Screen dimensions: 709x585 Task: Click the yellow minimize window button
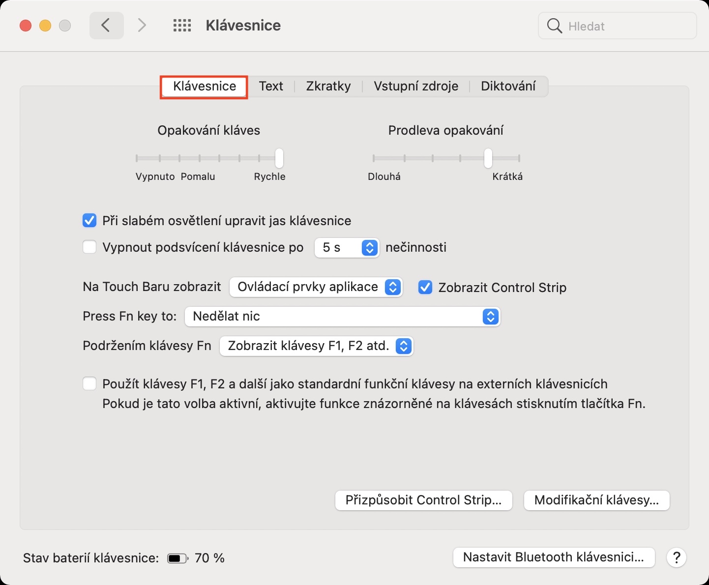[x=45, y=26]
